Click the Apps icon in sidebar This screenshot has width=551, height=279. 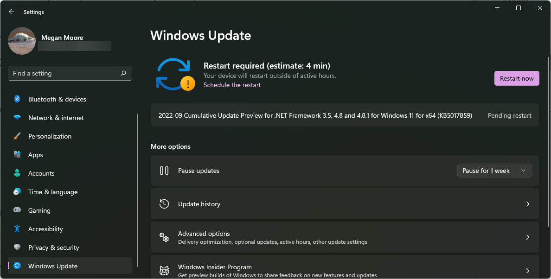tap(17, 154)
